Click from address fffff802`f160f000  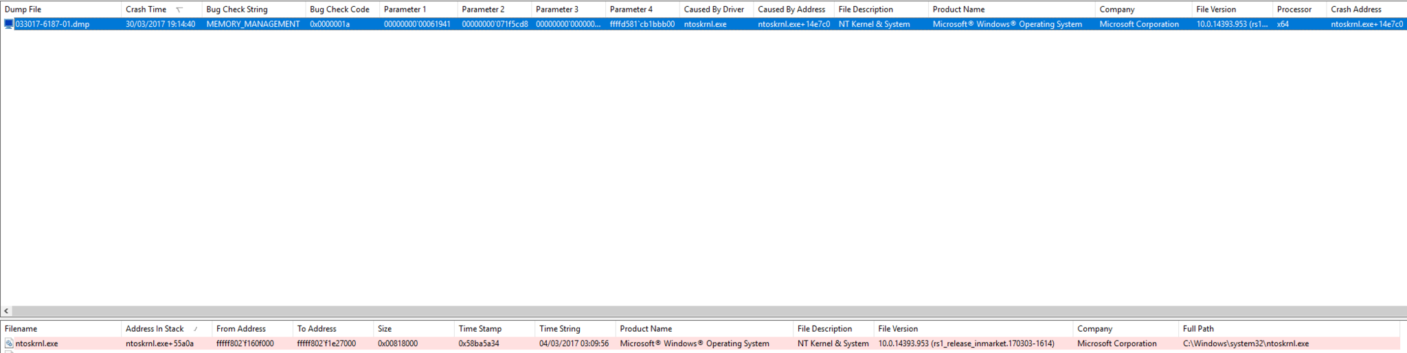[245, 343]
